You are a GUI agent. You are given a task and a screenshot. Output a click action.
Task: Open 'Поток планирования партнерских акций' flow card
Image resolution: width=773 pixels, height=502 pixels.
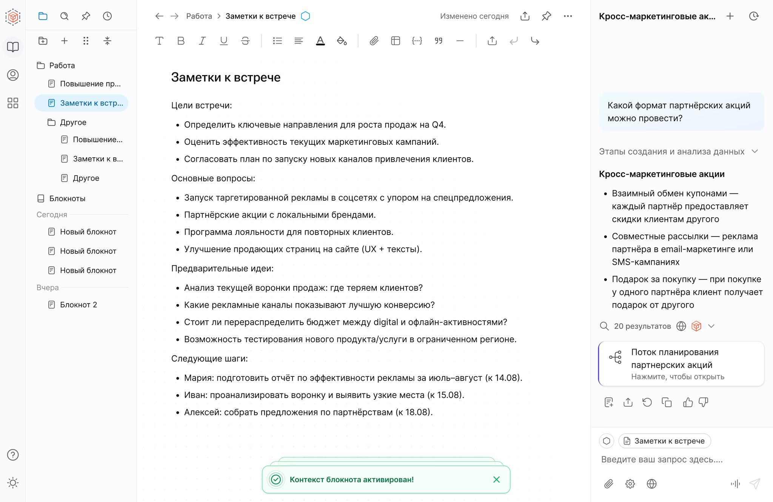tap(681, 364)
